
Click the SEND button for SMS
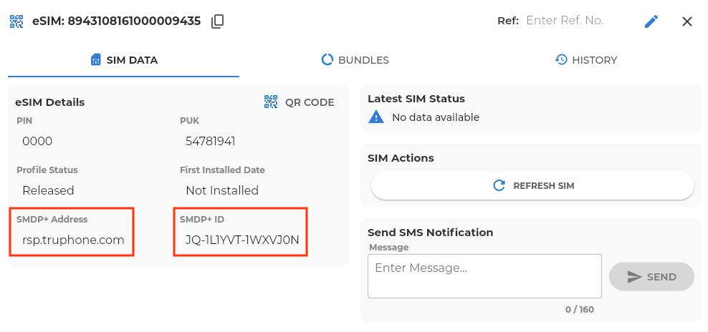tap(651, 276)
